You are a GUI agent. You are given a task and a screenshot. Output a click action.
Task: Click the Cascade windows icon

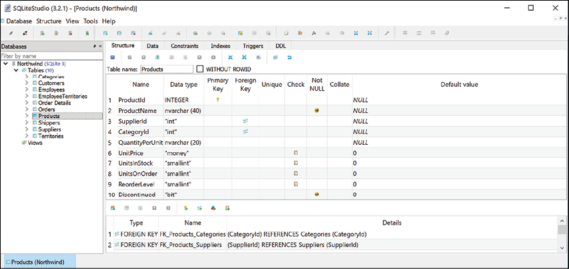(447, 33)
